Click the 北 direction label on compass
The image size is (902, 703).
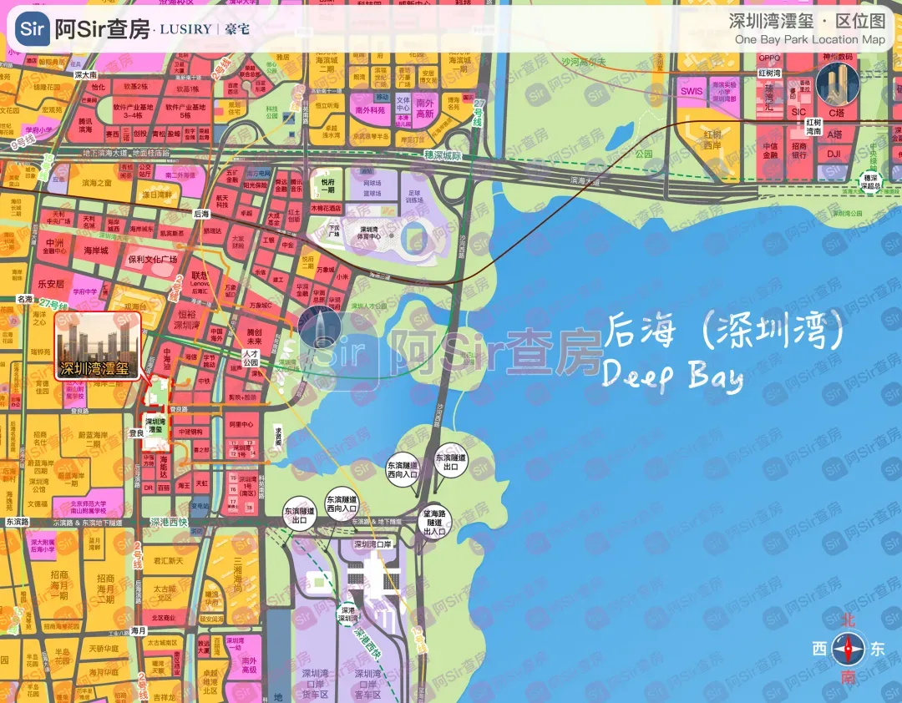[848, 620]
